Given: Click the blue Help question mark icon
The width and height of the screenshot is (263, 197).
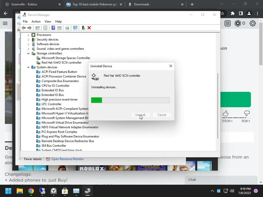Looking at the screenshot, I should [x=53, y=28].
